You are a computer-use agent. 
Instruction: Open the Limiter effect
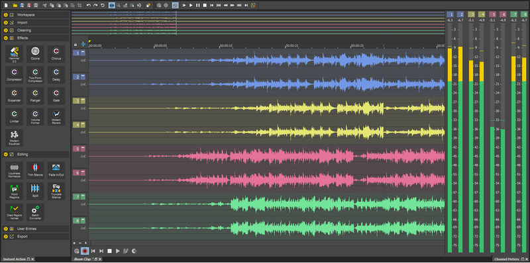point(15,117)
